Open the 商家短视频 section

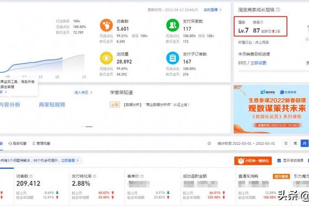pos(52,104)
